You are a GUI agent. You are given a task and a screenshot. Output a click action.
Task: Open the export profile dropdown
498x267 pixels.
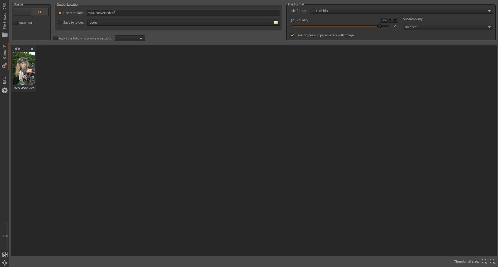130,38
